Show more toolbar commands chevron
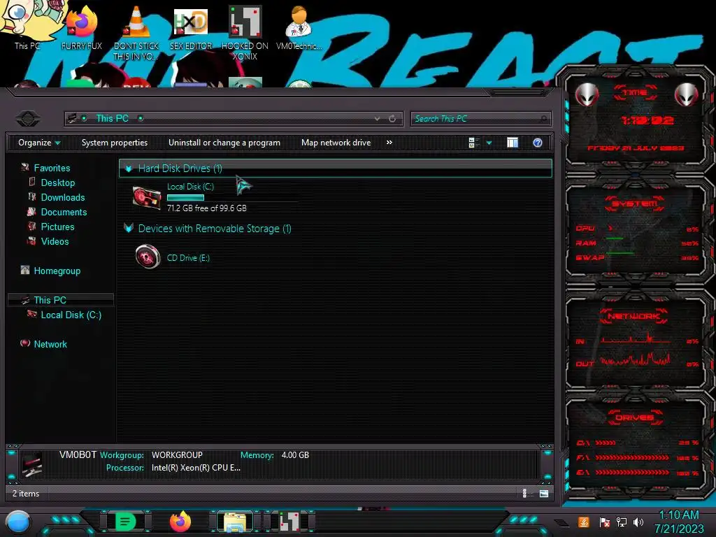716x537 pixels. tap(389, 143)
